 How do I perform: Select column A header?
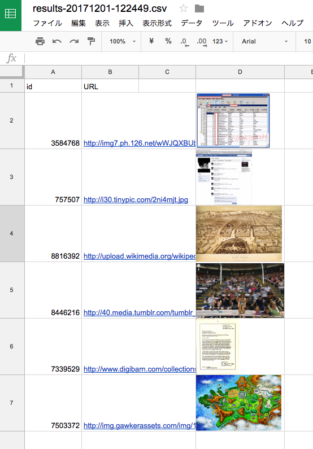point(53,72)
